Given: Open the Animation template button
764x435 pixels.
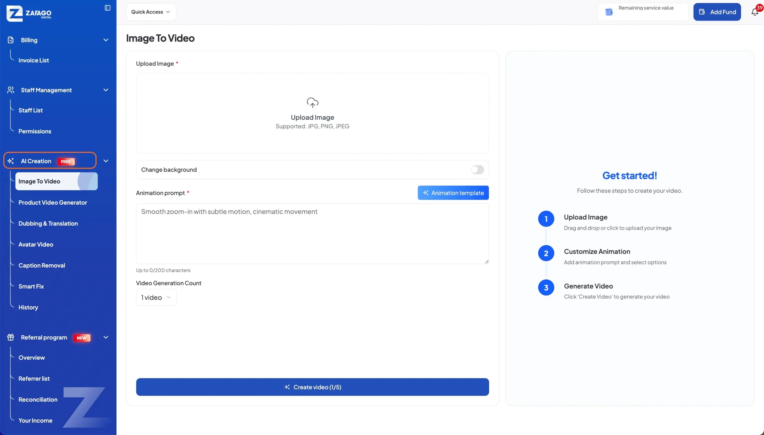Looking at the screenshot, I should (453, 193).
